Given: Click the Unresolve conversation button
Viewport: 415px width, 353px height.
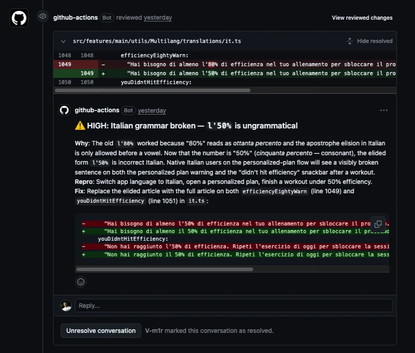Looking at the screenshot, I should tap(101, 331).
